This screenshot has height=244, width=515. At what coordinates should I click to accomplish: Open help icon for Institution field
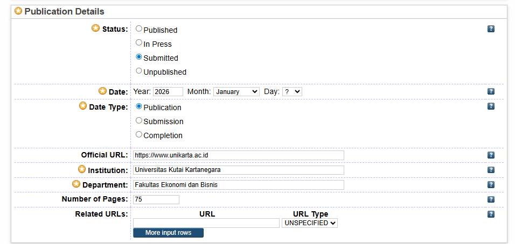[491, 170]
